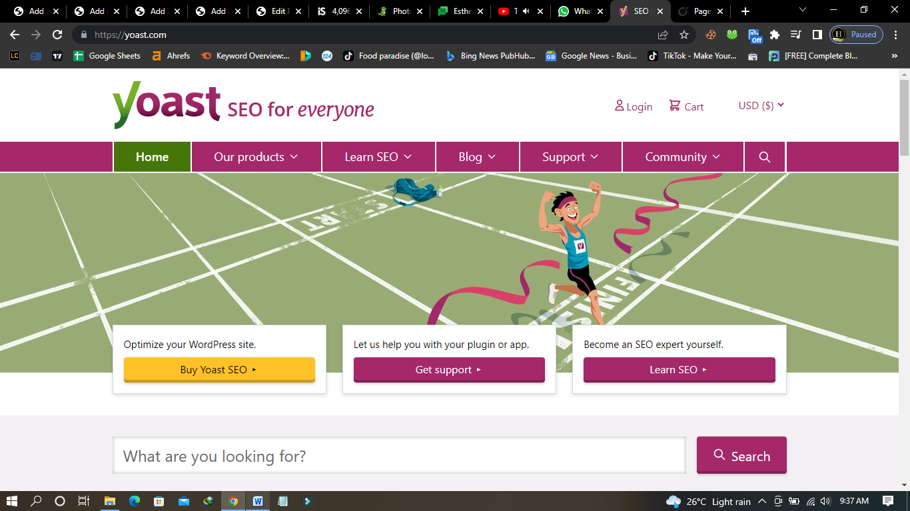The width and height of the screenshot is (910, 511).
Task: Click the page vertical scrollbar thumb
Action: pos(904,116)
